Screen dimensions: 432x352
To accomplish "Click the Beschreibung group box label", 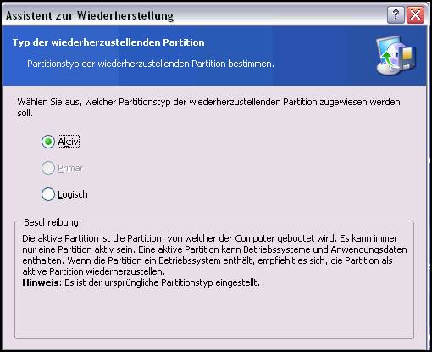I will tap(51, 222).
